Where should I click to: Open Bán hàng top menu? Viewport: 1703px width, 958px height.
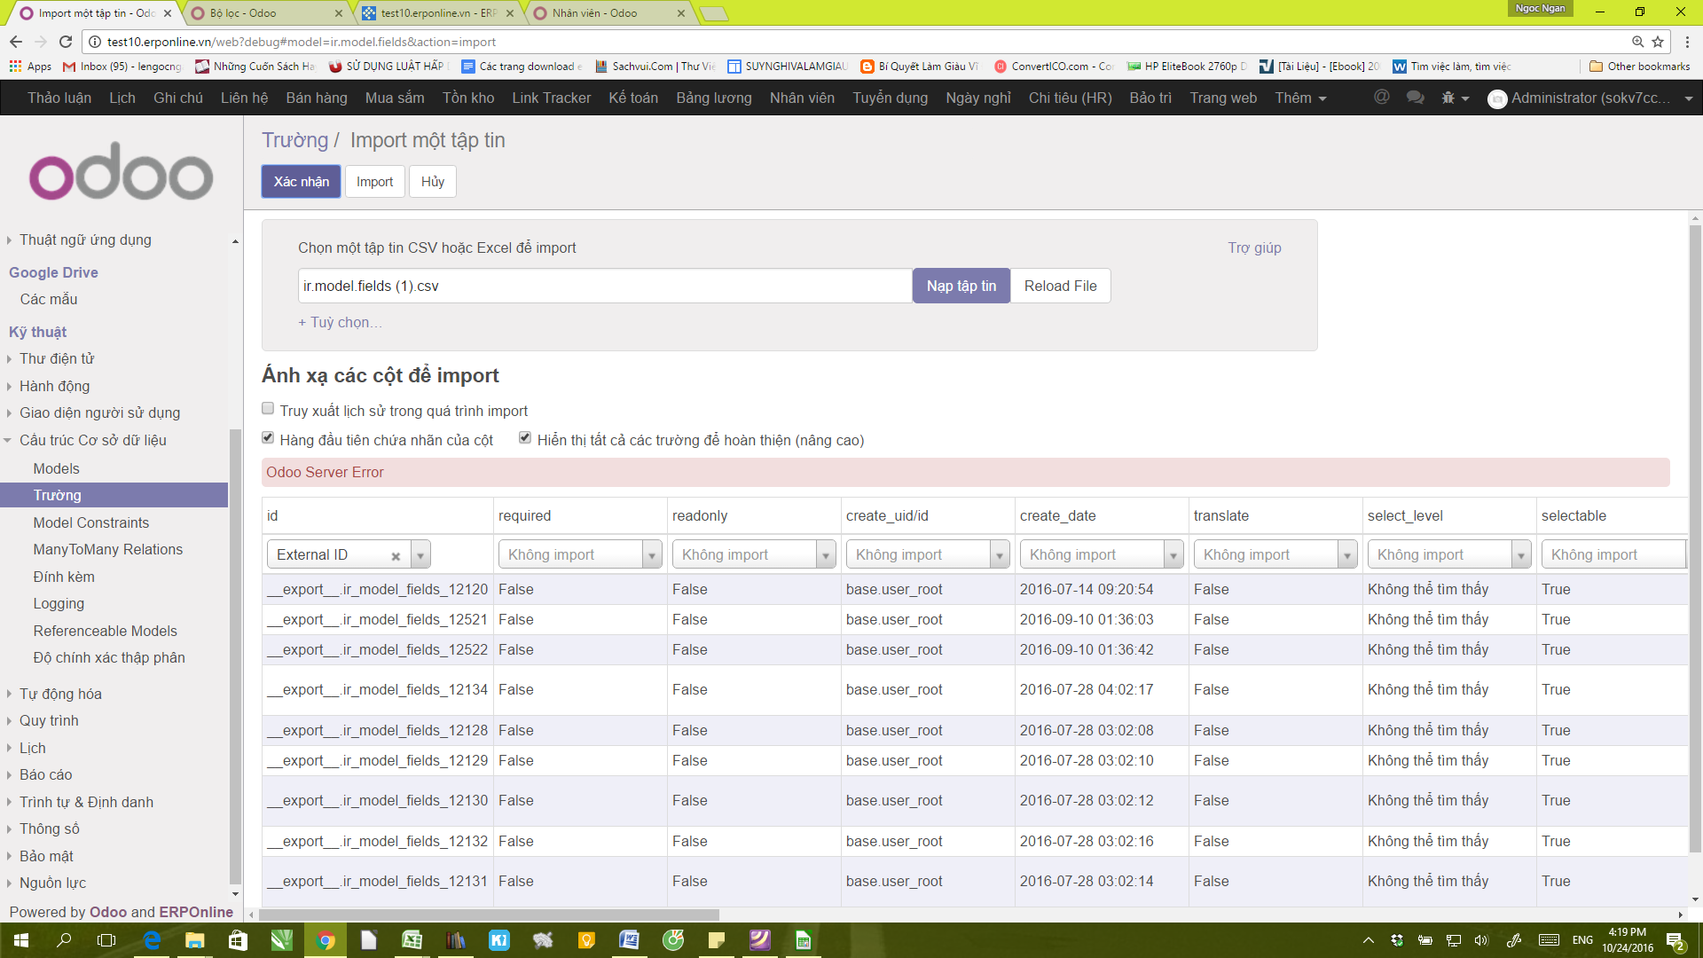click(317, 98)
